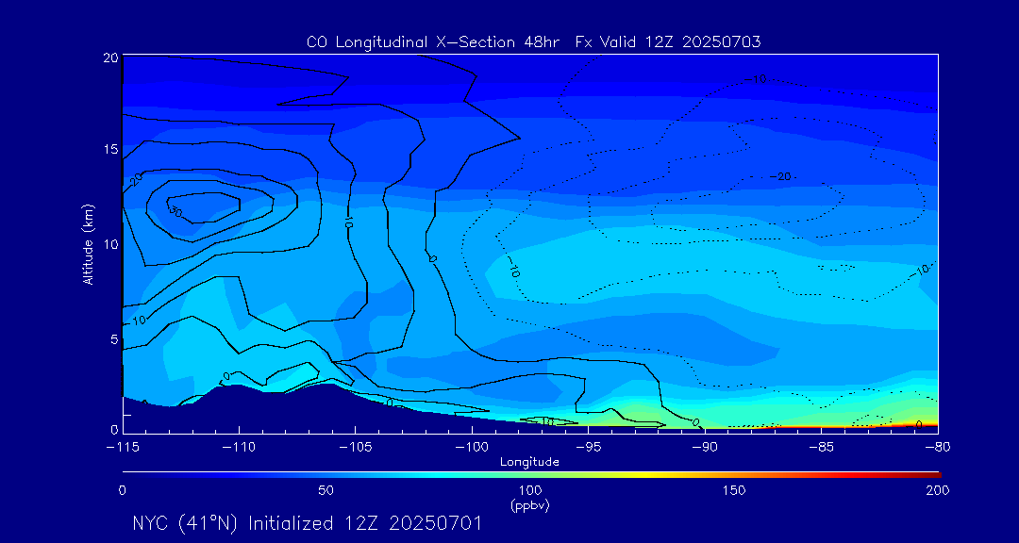Screen dimensions: 1019x543
Task: Click the 0 label under the colorbar
Action: tap(123, 490)
